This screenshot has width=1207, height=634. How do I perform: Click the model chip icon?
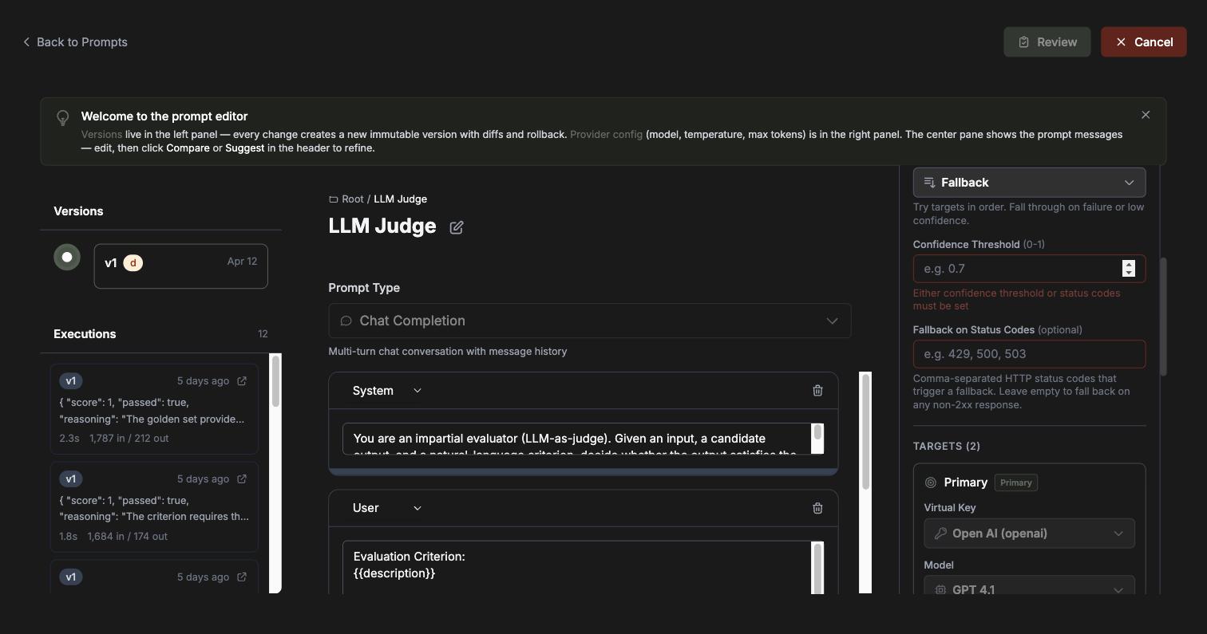pyautogui.click(x=940, y=590)
